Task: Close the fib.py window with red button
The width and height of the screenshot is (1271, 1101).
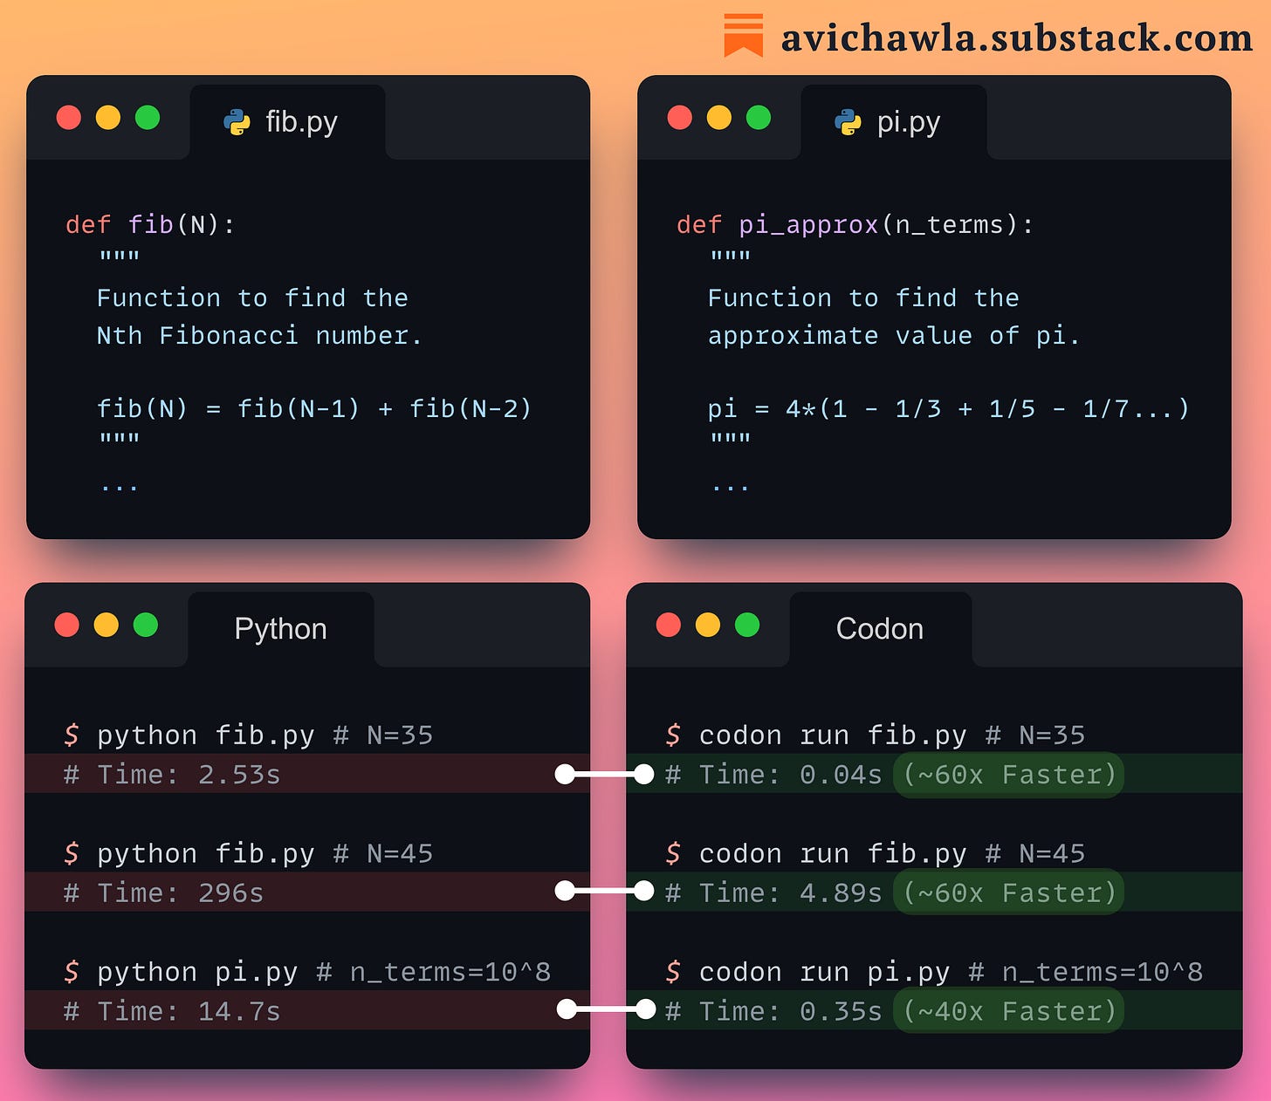Action: pos(69,117)
